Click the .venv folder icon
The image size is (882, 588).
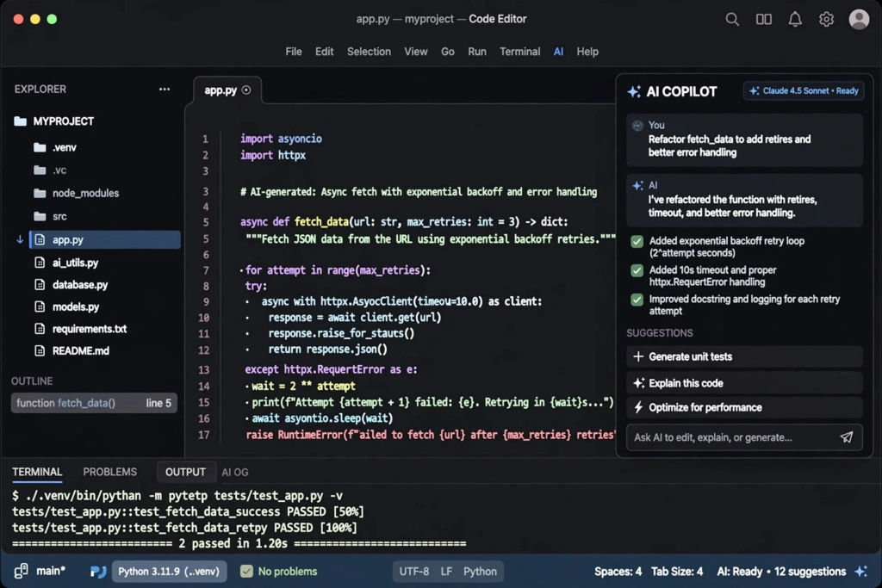(40, 147)
